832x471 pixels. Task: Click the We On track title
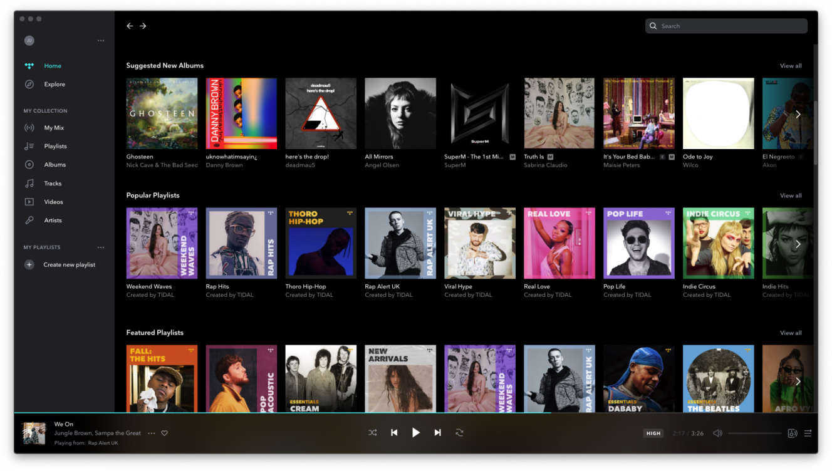(x=64, y=424)
